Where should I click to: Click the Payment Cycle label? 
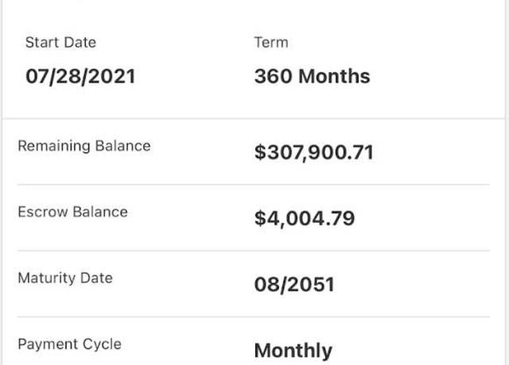[x=69, y=344]
